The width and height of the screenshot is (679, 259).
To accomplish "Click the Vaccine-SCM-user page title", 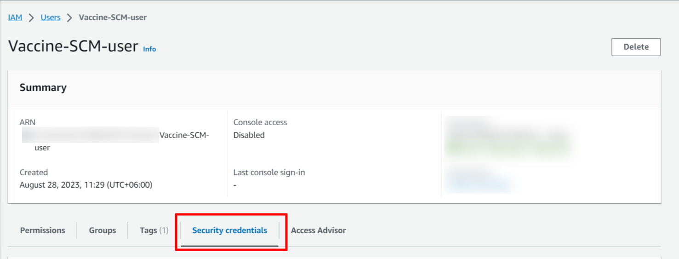I will (73, 46).
